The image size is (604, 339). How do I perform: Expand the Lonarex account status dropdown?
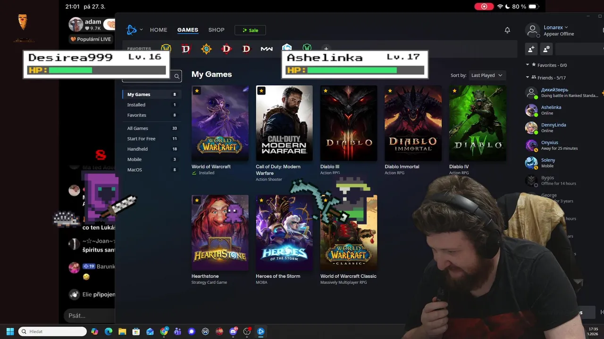[566, 27]
